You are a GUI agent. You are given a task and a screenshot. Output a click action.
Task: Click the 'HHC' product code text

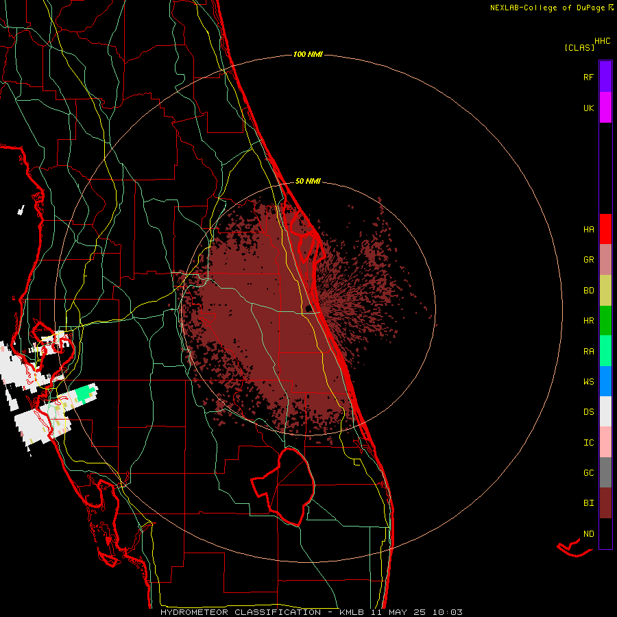click(603, 41)
